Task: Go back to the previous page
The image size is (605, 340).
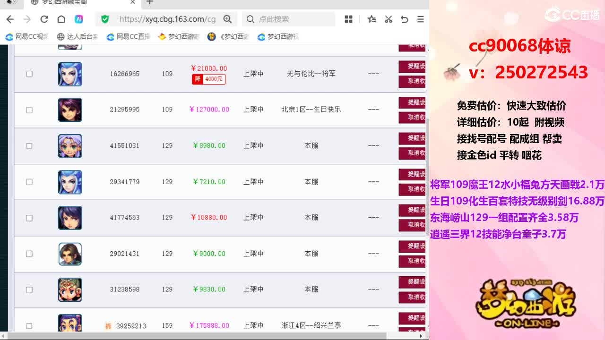Action: [10, 19]
